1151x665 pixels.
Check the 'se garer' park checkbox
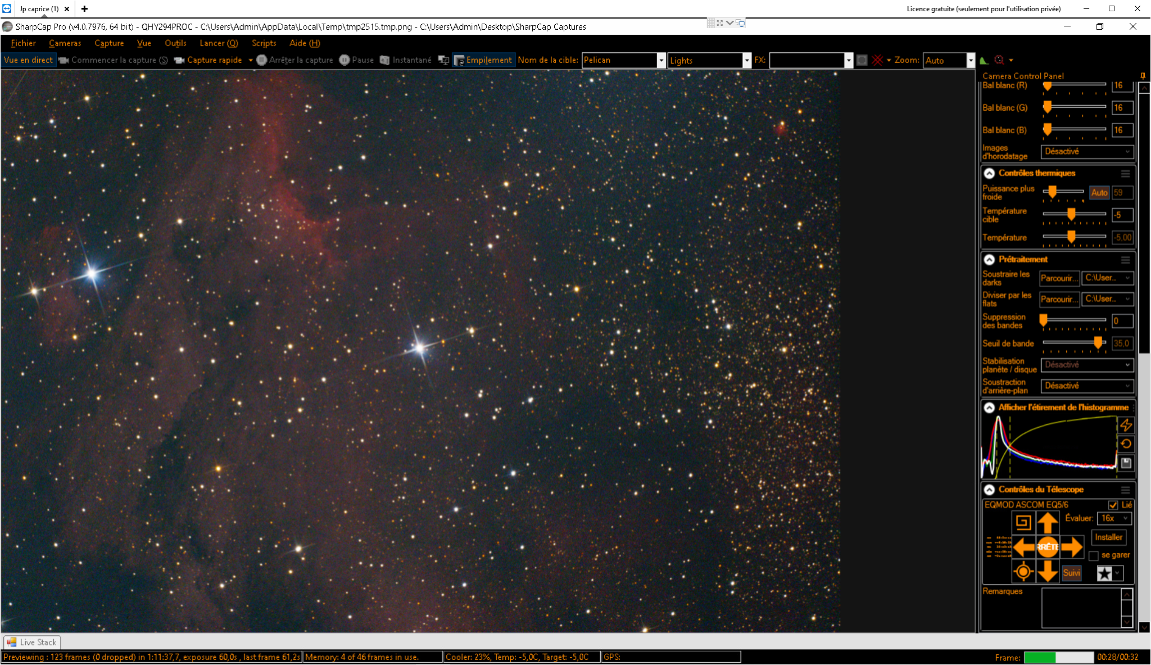pyautogui.click(x=1094, y=555)
